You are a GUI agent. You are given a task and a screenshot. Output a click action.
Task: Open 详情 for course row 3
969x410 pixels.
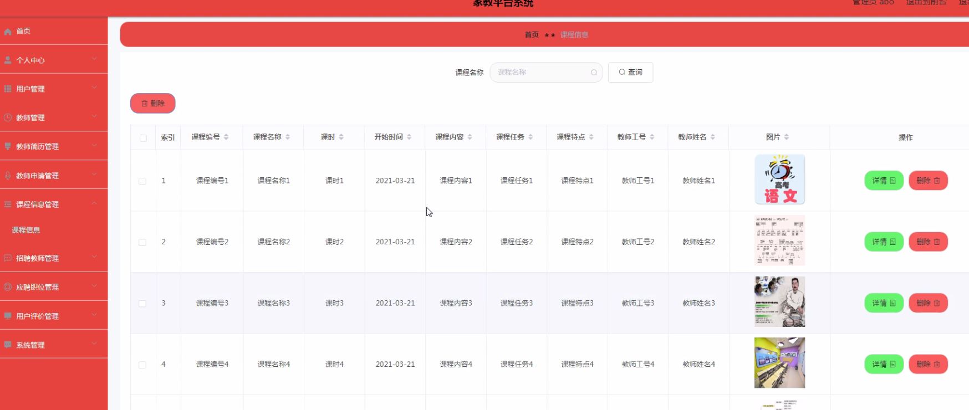pos(884,303)
